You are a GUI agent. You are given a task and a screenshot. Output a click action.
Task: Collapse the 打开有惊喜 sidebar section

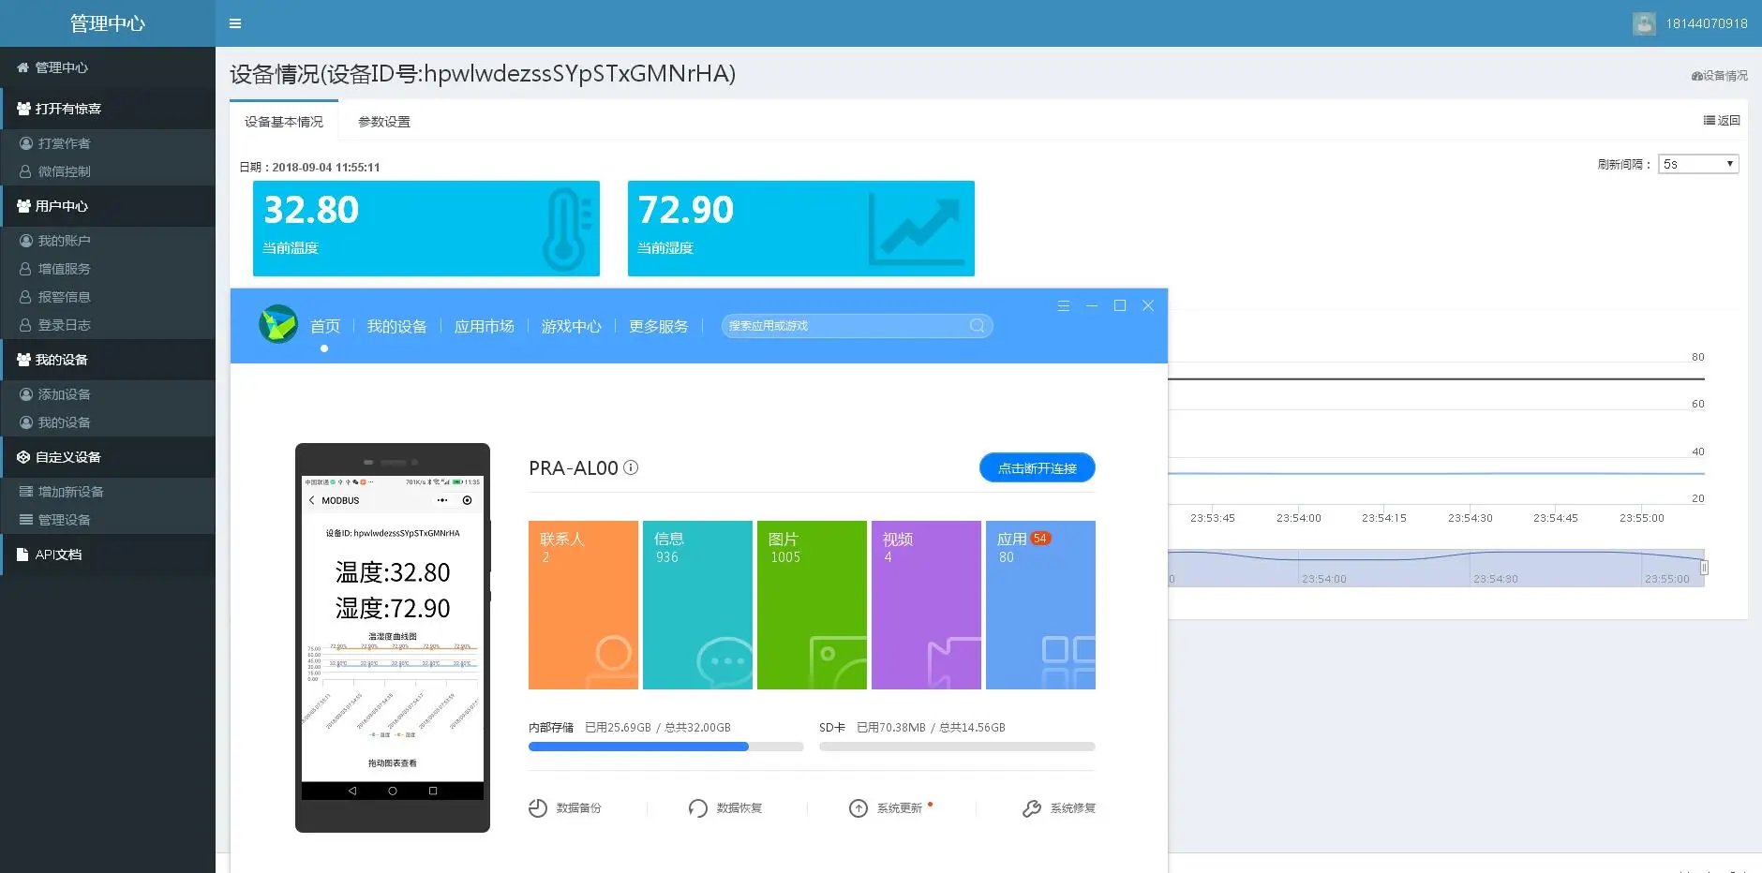tap(108, 109)
